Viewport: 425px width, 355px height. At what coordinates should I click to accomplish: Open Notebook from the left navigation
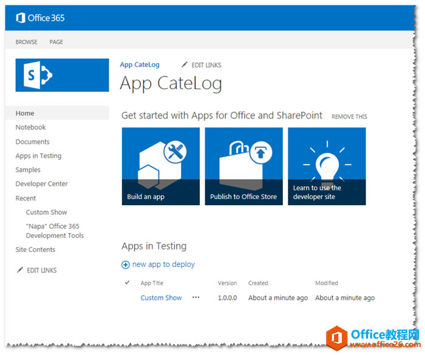click(31, 127)
